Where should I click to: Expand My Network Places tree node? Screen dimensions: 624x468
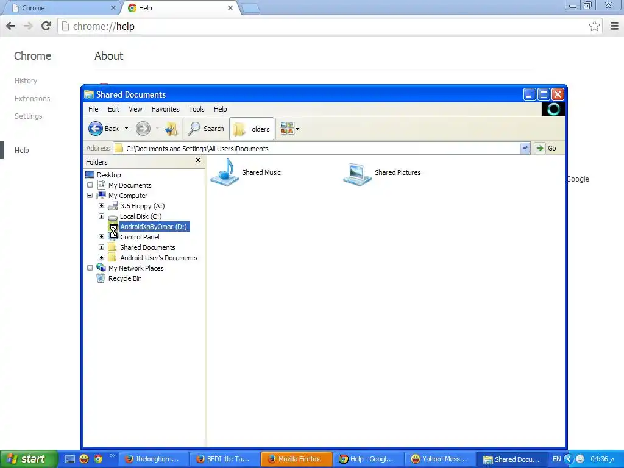[x=90, y=268]
